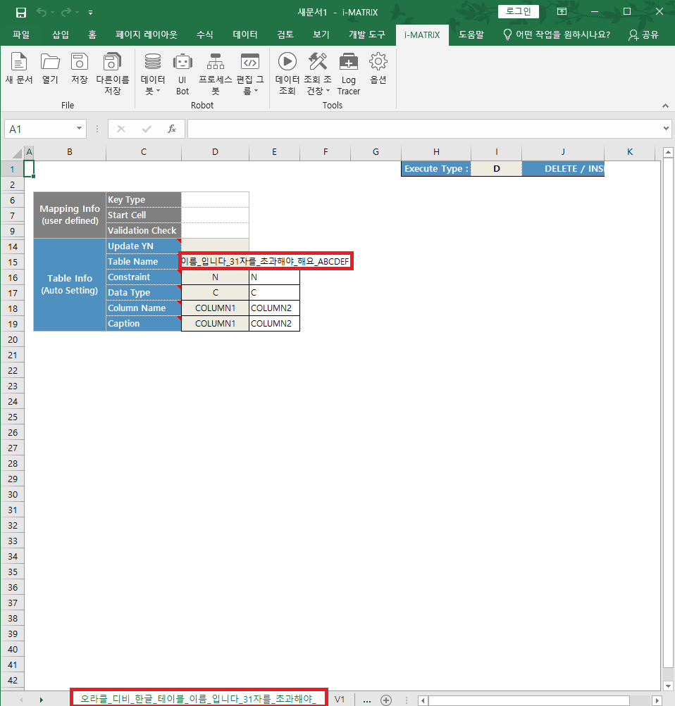This screenshot has height=706, width=675.
Task: Switch to the 홈 (Home) tab
Action: click(92, 34)
